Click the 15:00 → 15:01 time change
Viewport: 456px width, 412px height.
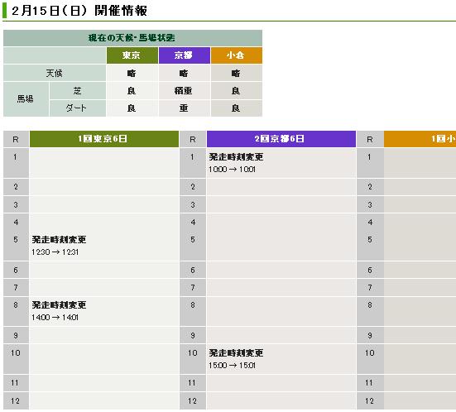(232, 366)
